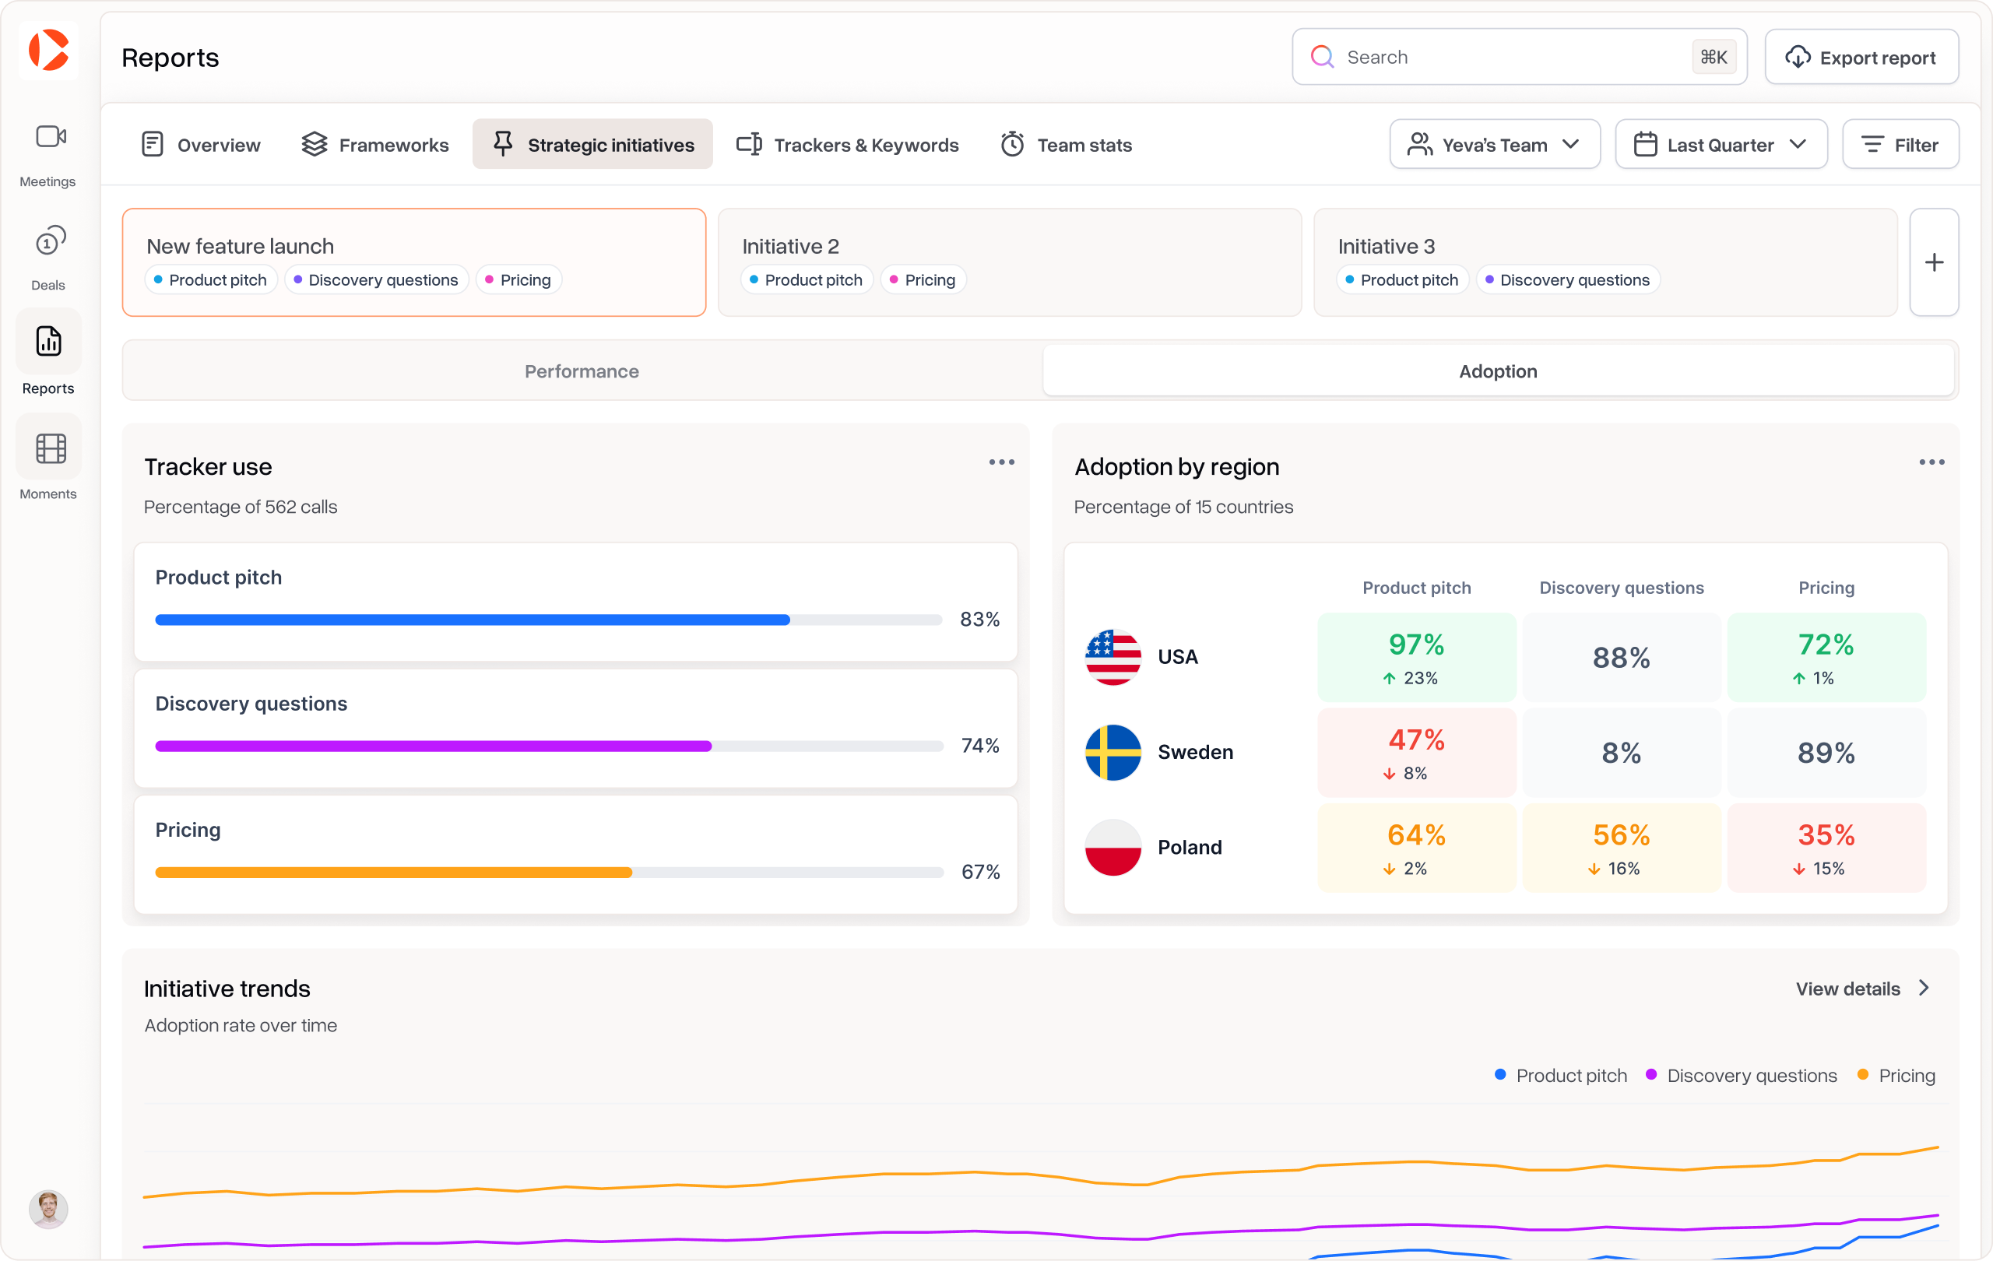Click View details for Initiative trends
Screen dimensions: 1993x1261
1861,989
